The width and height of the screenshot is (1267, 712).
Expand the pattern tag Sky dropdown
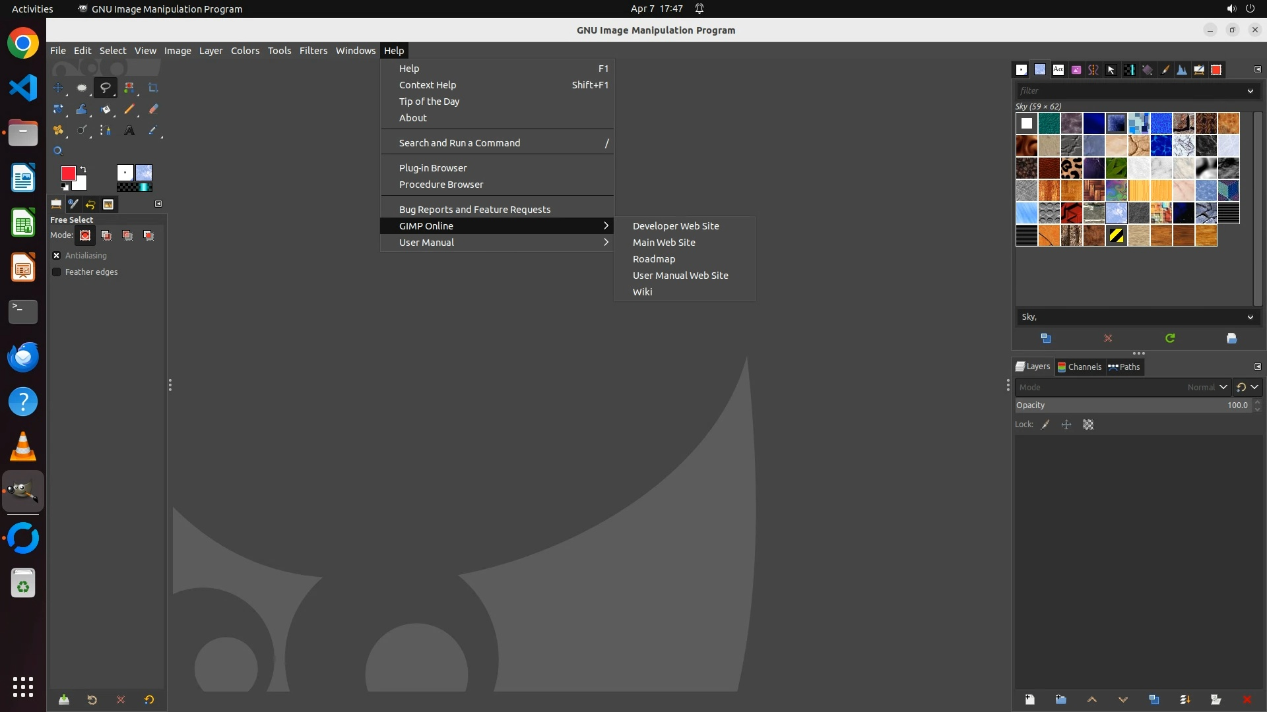pos(1250,317)
